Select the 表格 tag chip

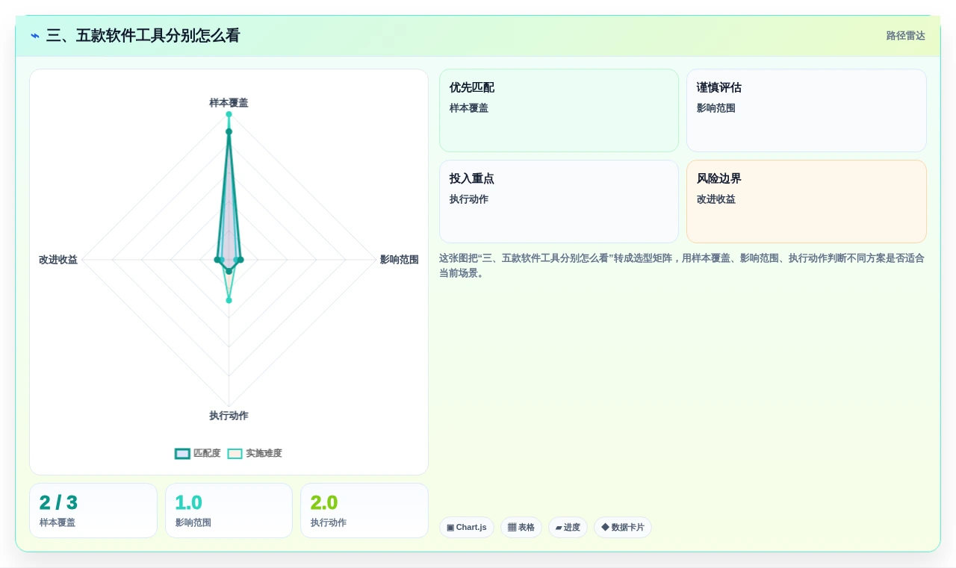(x=521, y=527)
